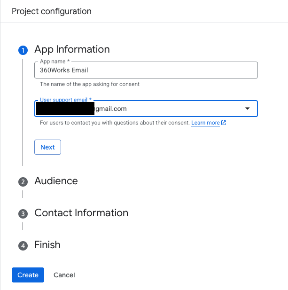
Task: Select step 2 Audience circle icon
Action: (x=23, y=182)
